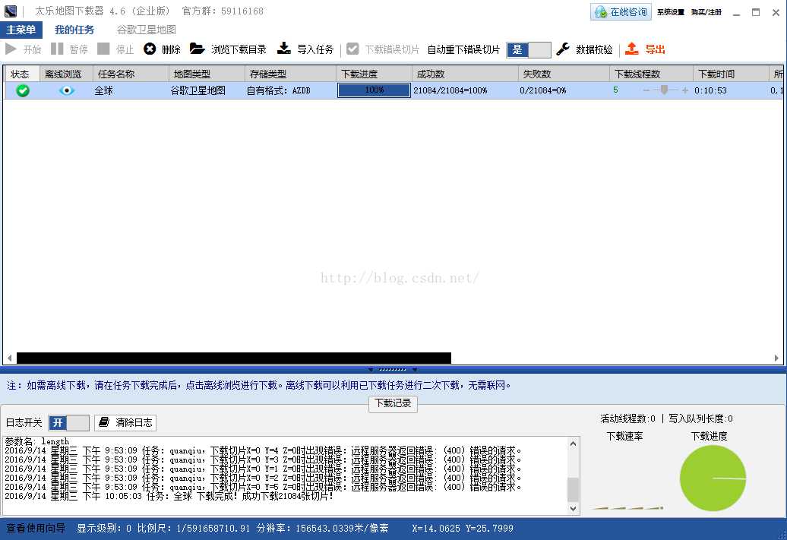The width and height of the screenshot is (787, 540).
Task: Click the eye offline-browse icon for 全球
Action: [x=66, y=90]
